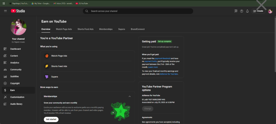Click the Search across your channel field
The height and width of the screenshot is (124, 276).
point(138,11)
